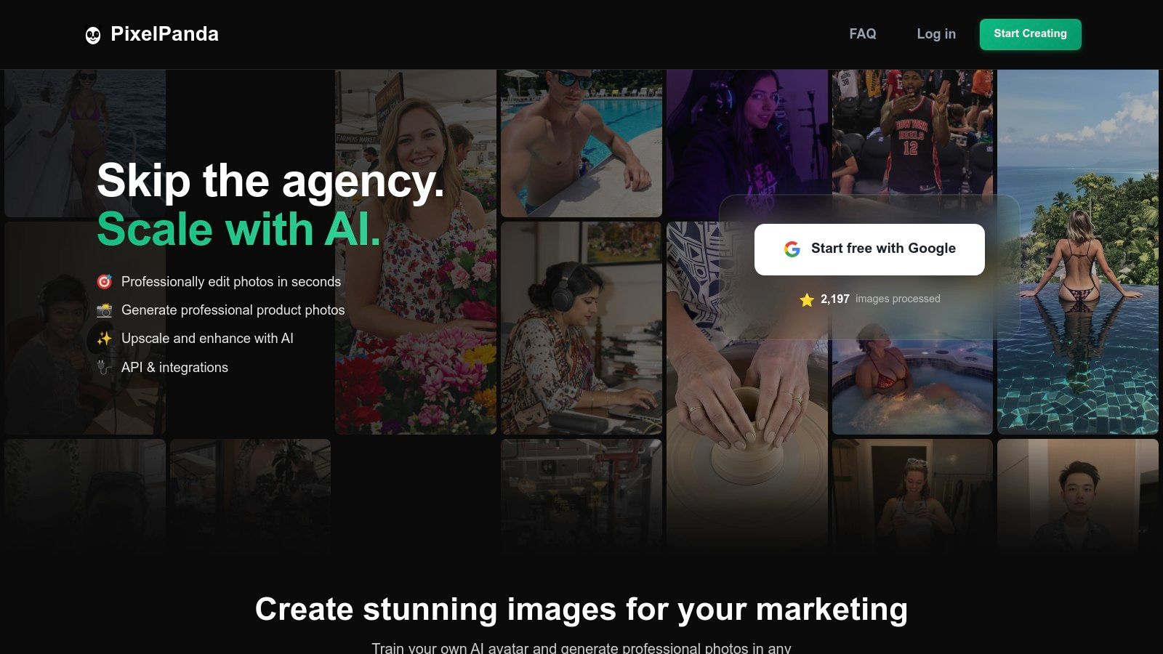Click the PixelPanda panda logo icon
Screen dimensions: 1163x654
(93, 35)
